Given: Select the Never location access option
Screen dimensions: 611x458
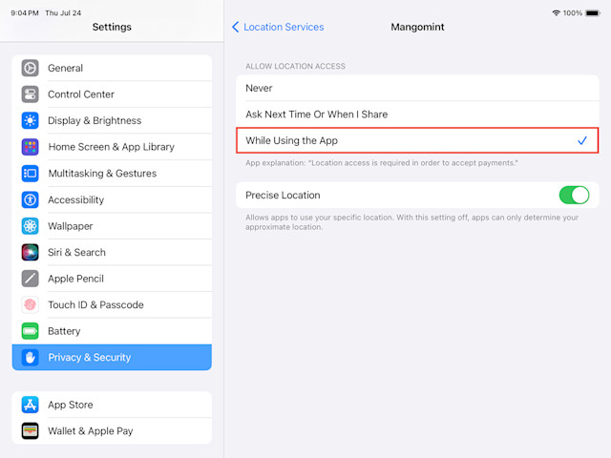Looking at the screenshot, I should click(417, 88).
